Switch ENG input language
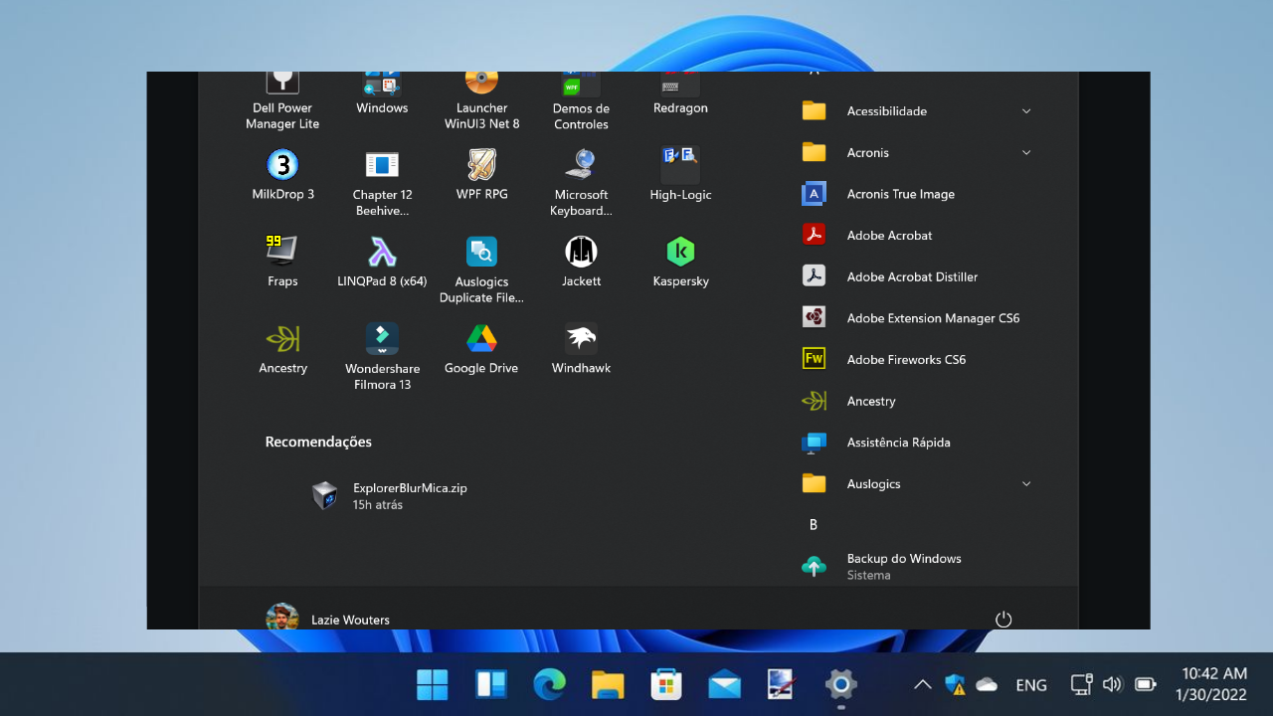The width and height of the screenshot is (1273, 716). click(1031, 685)
